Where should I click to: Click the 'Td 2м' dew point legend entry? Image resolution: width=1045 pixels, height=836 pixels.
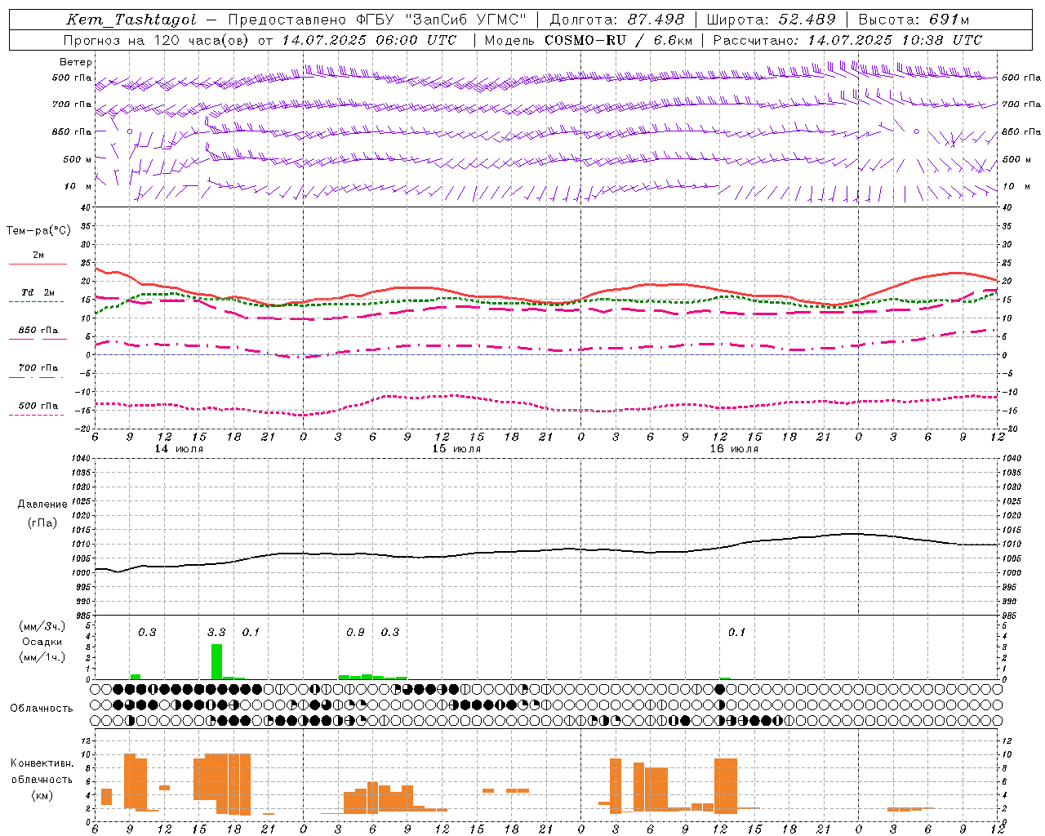click(38, 292)
